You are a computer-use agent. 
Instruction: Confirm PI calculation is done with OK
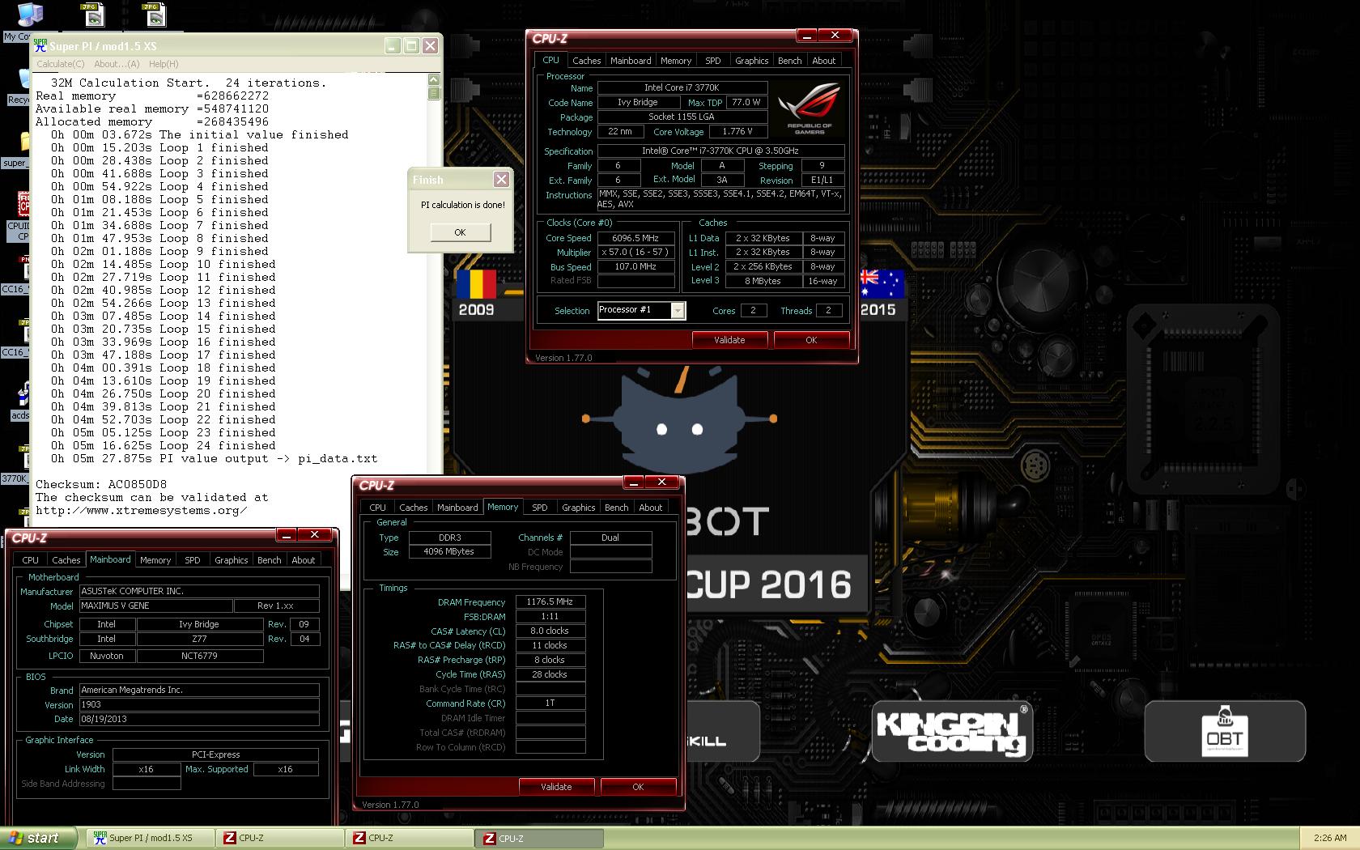[460, 232]
